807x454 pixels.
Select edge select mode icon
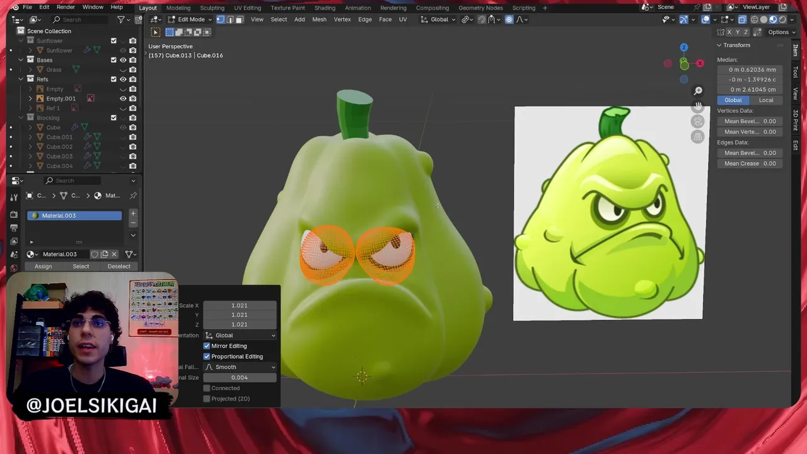coord(230,20)
